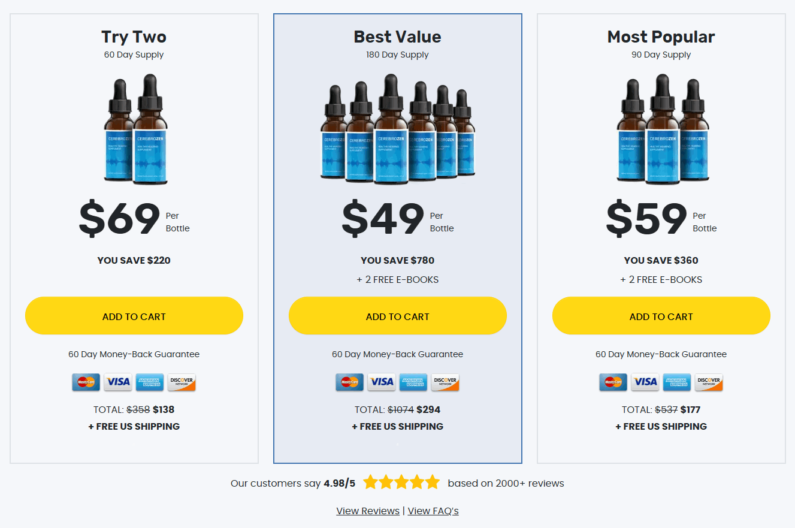Click the Visa icon under Try Two
Image resolution: width=795 pixels, height=528 pixels.
(118, 382)
